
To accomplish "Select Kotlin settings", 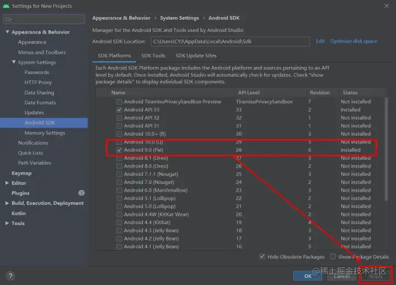I will [19, 213].
